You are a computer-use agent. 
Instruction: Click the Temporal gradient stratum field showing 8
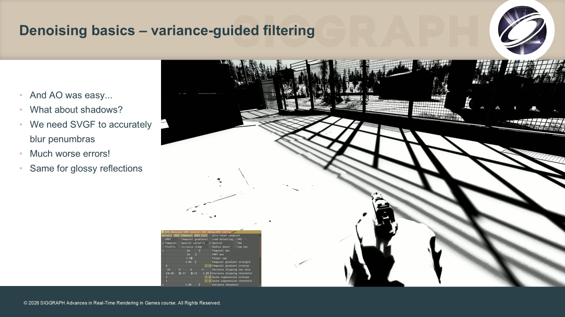(x=185, y=266)
